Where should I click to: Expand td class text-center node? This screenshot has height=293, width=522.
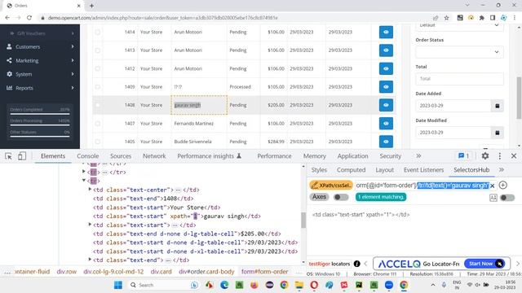pyautogui.click(x=90, y=190)
